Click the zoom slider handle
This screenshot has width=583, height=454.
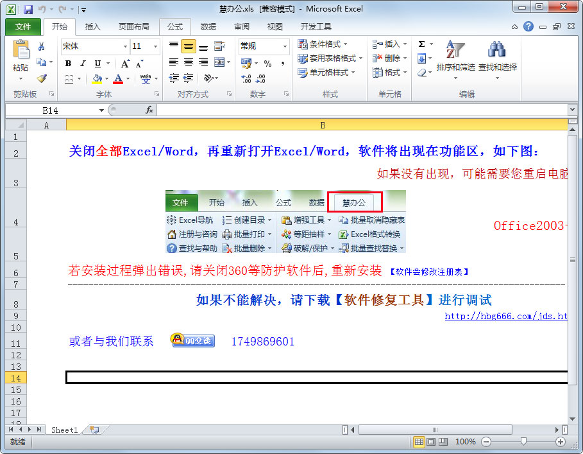(523, 442)
